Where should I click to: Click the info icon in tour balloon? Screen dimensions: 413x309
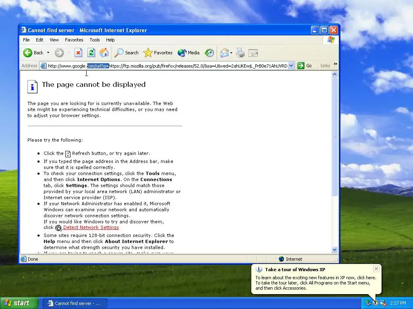point(259,270)
